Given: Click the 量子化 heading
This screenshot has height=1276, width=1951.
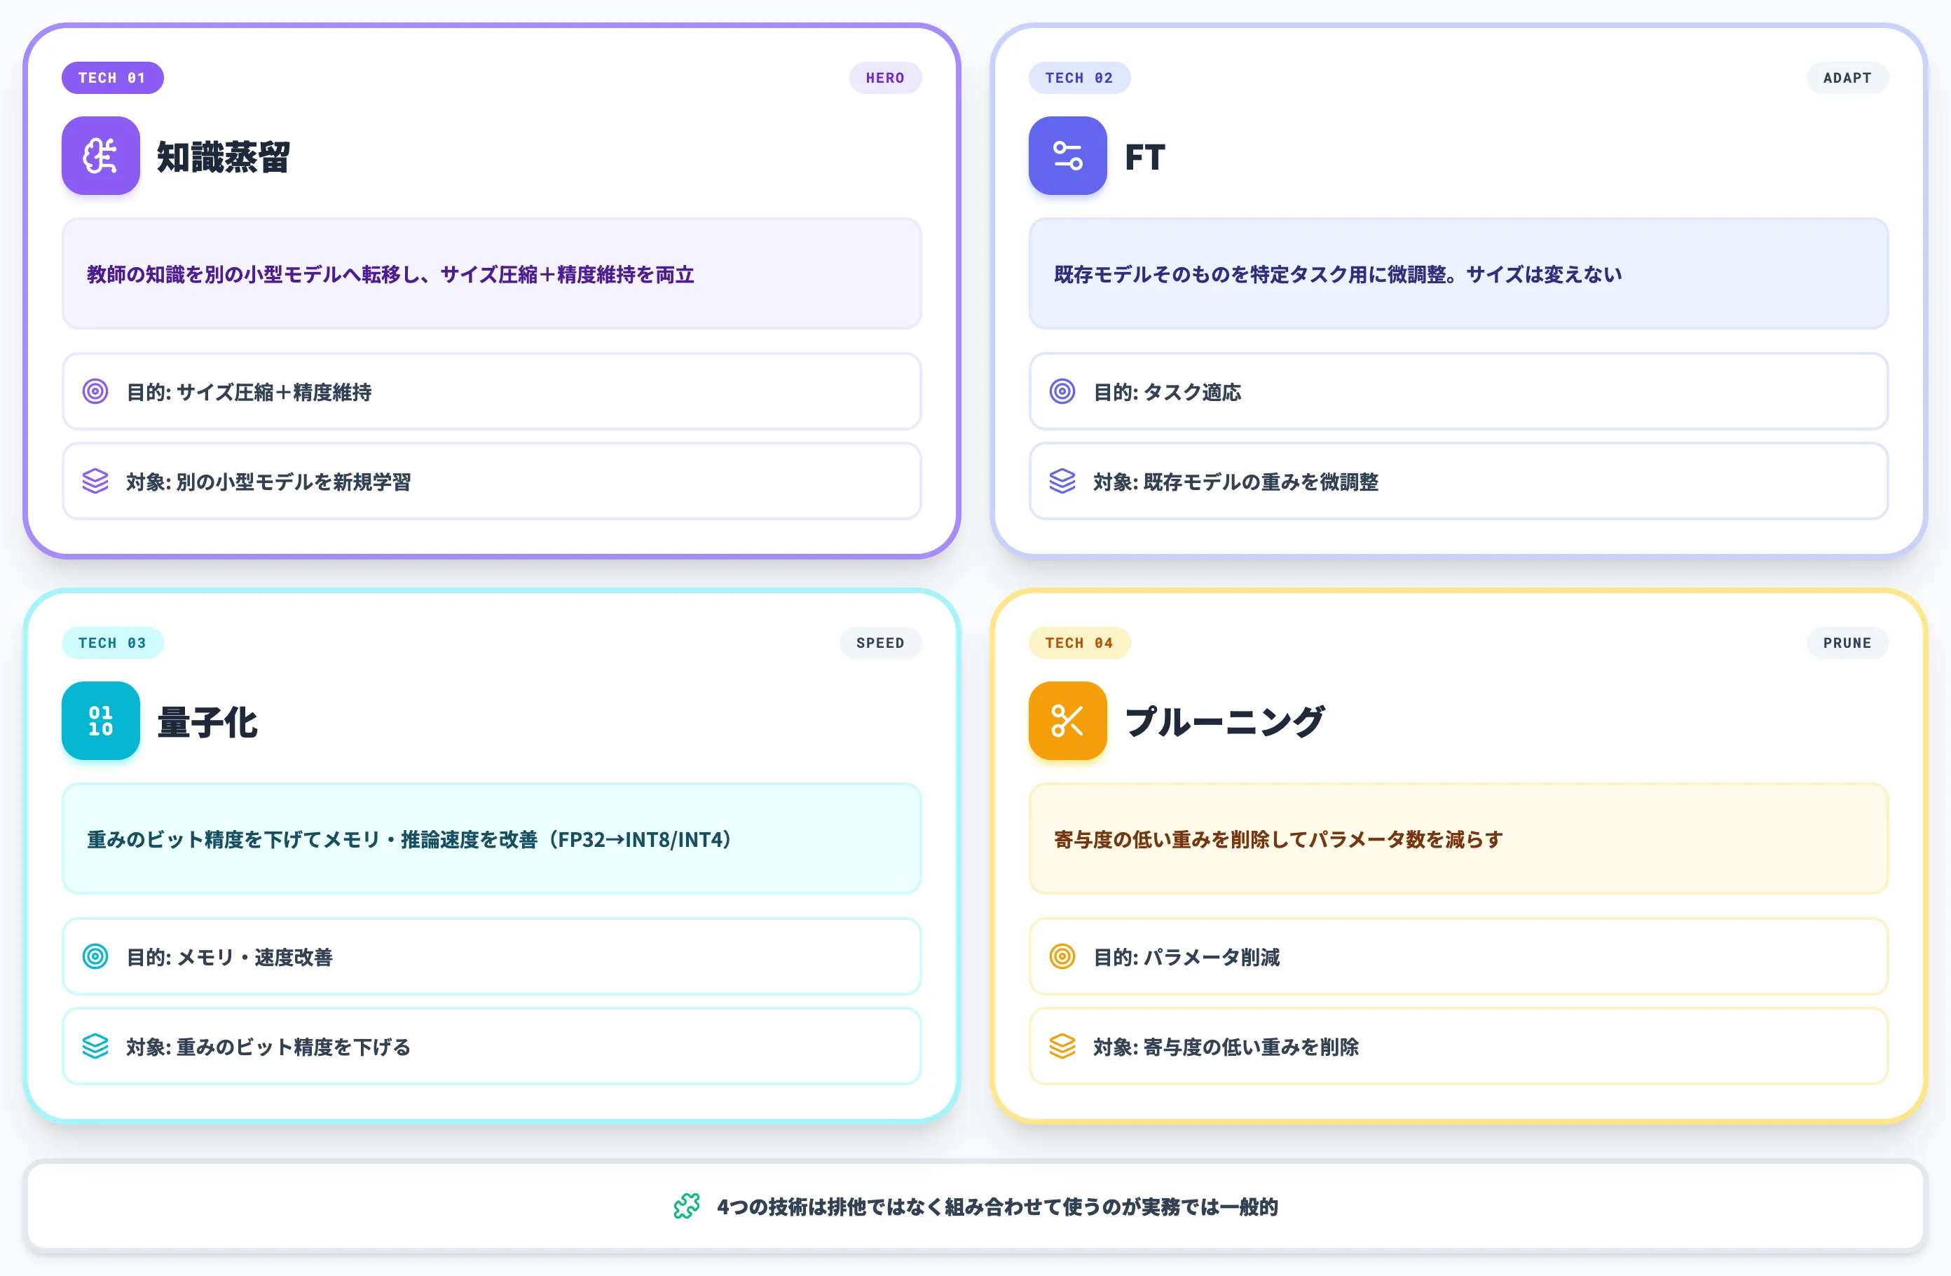Looking at the screenshot, I should coord(207,721).
